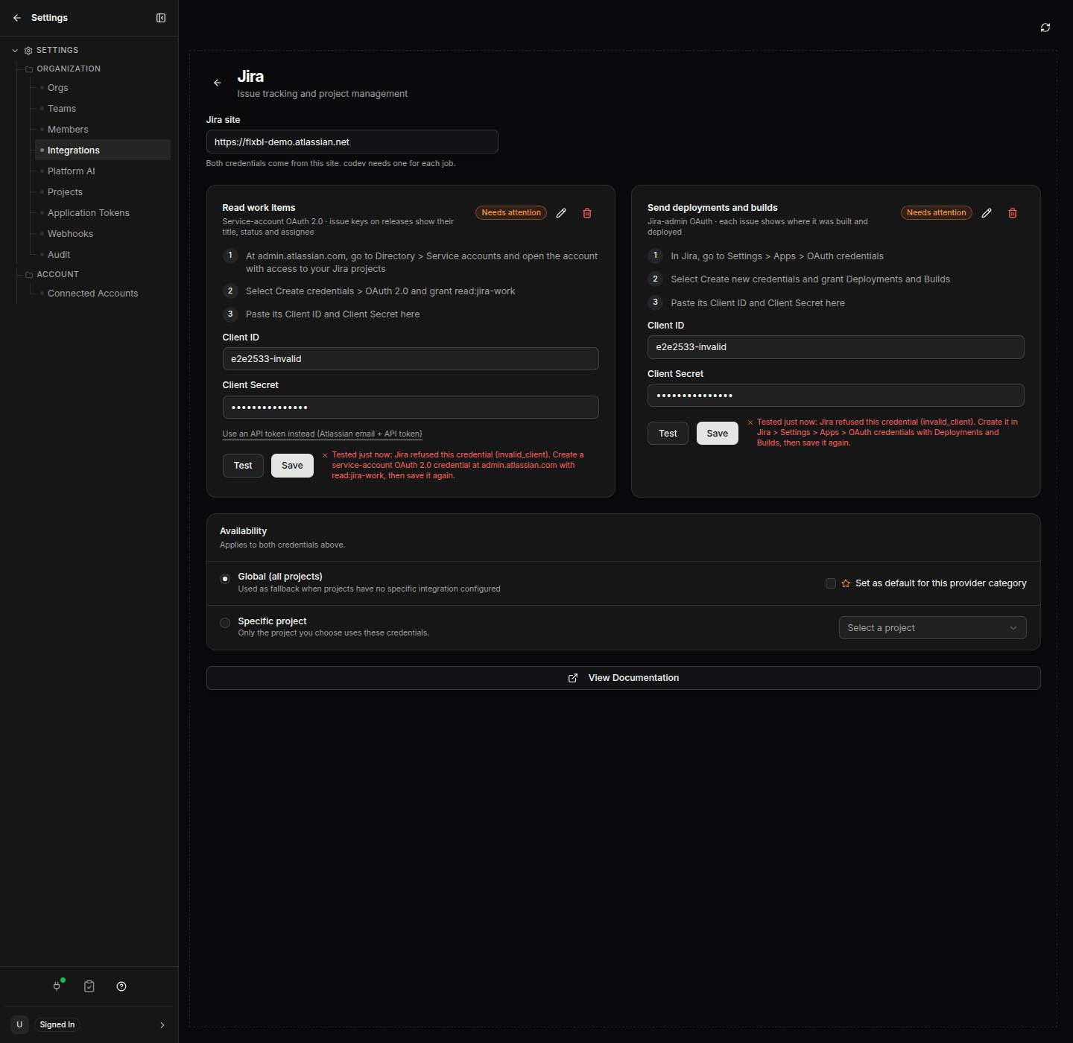Open the Select a project dropdown
Screen dimensions: 1073x1043
click(x=932, y=628)
